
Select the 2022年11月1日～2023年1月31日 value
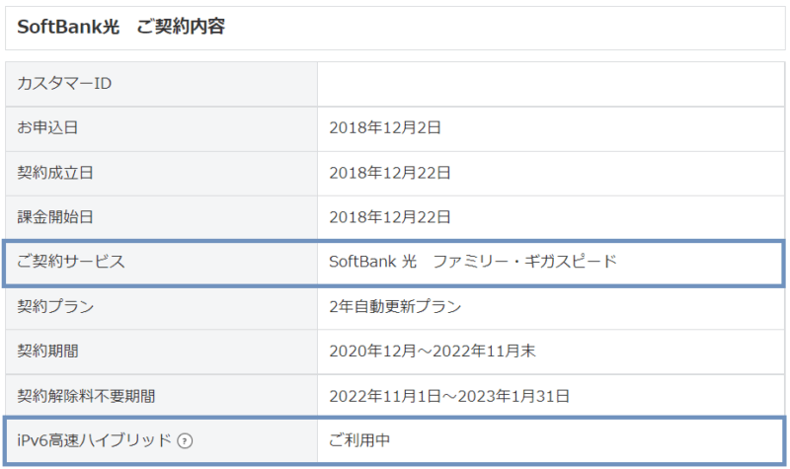pos(449,396)
